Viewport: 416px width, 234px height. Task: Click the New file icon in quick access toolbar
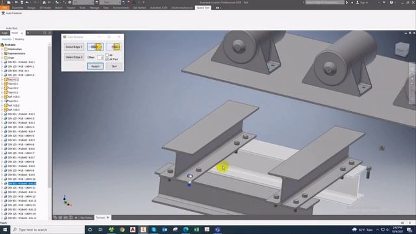9,3
